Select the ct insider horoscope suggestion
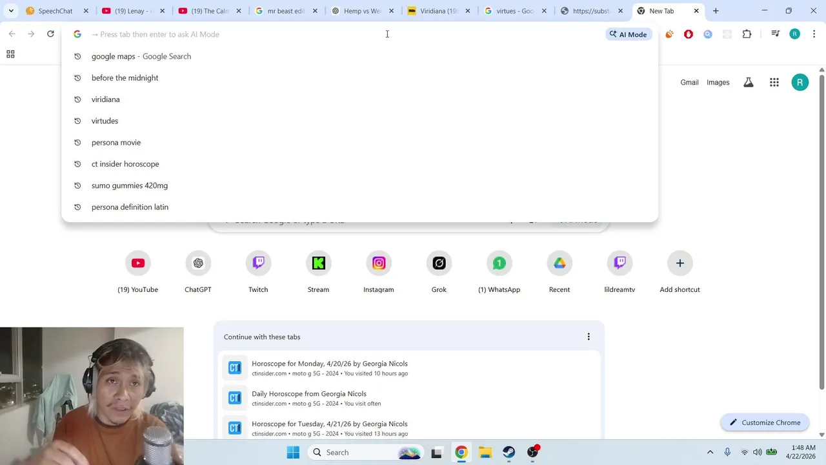The image size is (826, 465). click(359, 164)
